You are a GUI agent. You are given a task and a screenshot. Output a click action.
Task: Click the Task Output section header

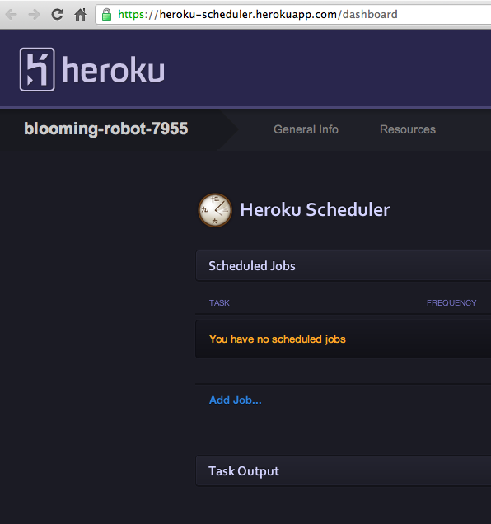click(x=344, y=471)
